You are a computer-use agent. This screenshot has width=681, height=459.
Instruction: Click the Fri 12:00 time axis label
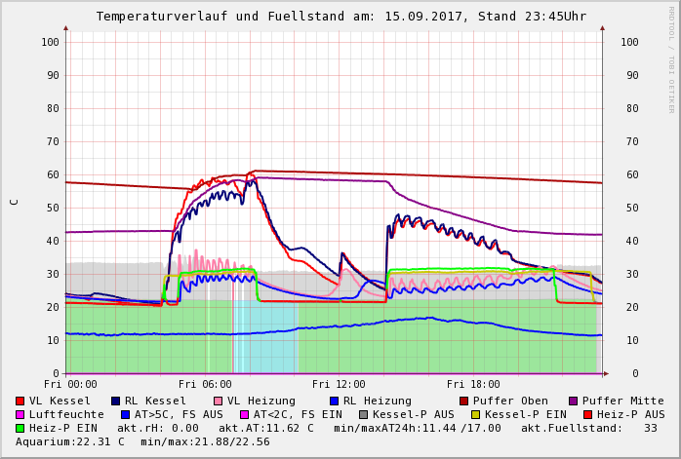339,384
